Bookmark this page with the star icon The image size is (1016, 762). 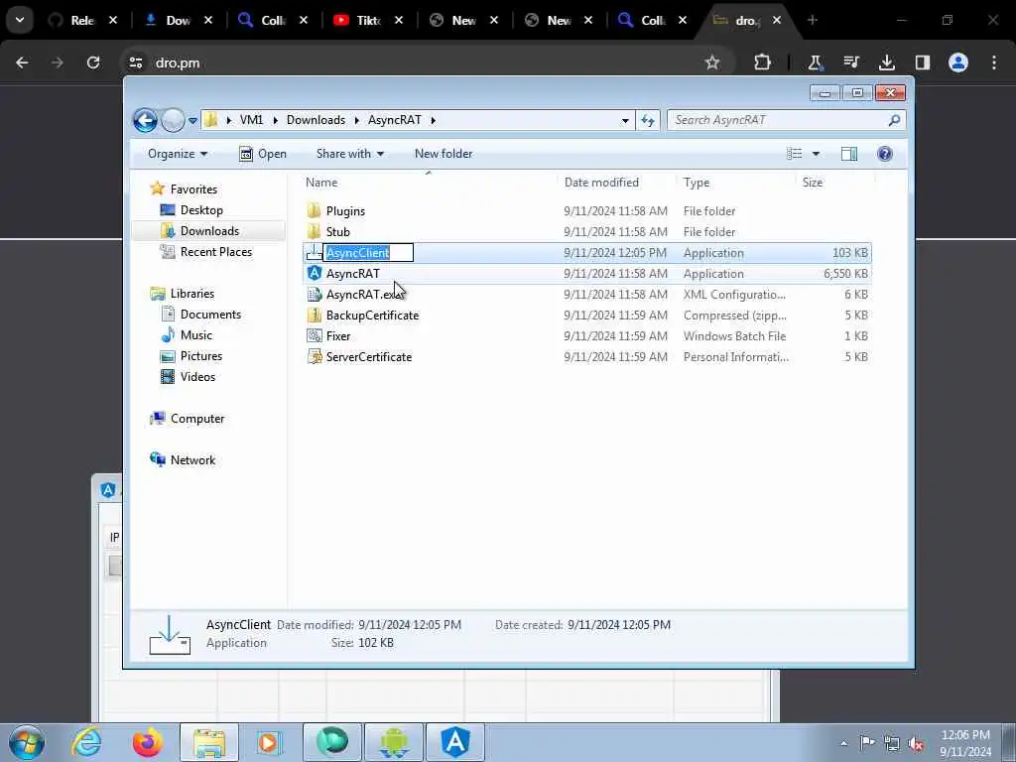(x=712, y=63)
